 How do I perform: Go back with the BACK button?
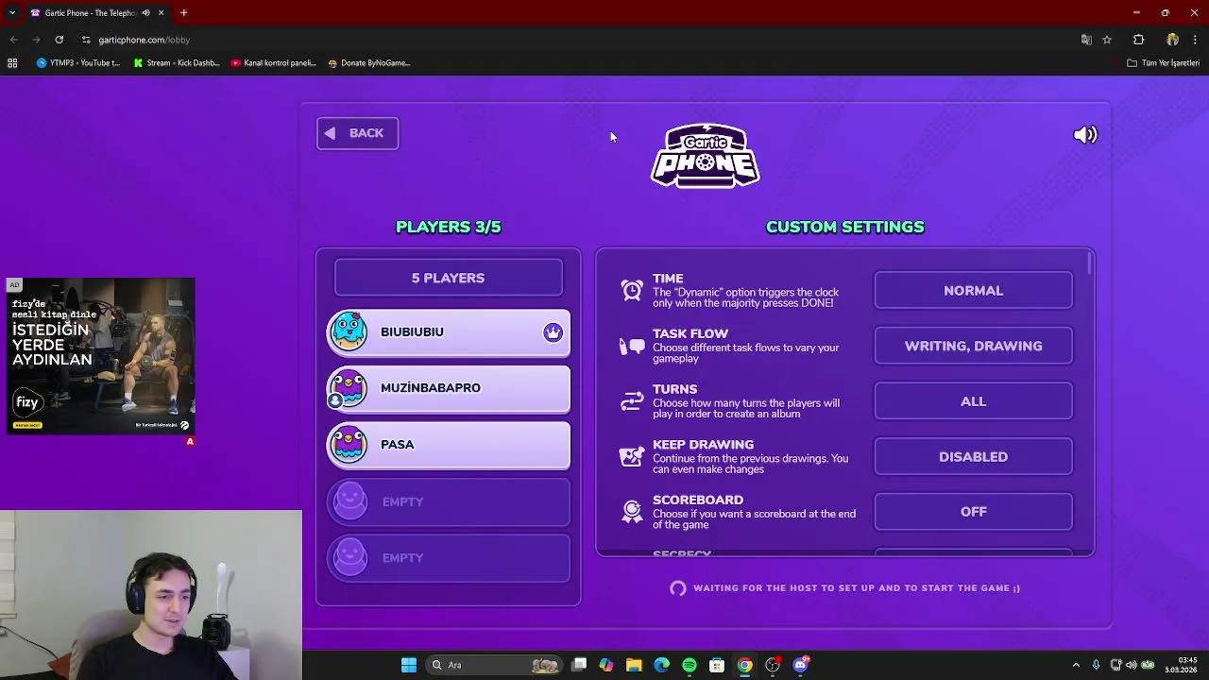click(357, 133)
